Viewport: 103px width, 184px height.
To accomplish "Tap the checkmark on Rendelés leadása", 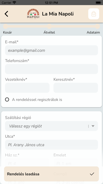I will [92, 174].
